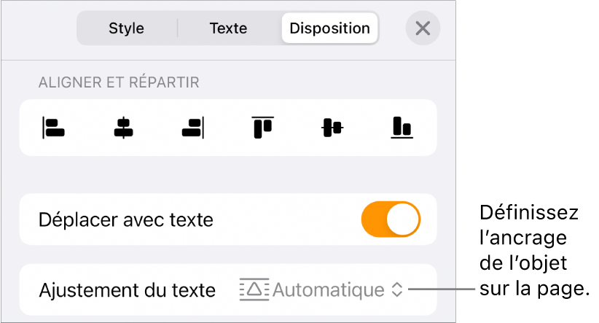Viewport: 599px width, 323px height.
Task: Open the Texte tab
Action: 228,28
